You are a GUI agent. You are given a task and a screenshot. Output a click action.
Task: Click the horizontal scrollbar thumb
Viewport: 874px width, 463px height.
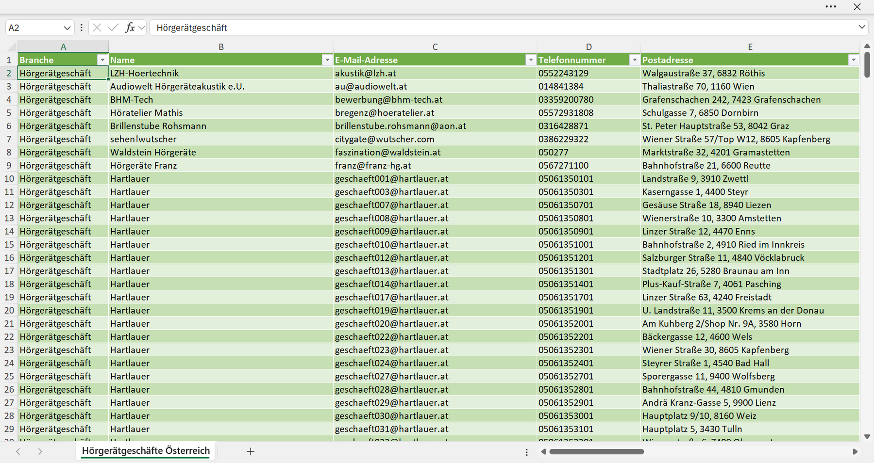coord(597,452)
